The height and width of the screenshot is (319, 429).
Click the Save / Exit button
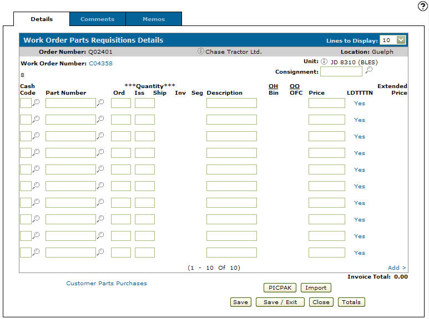280,302
